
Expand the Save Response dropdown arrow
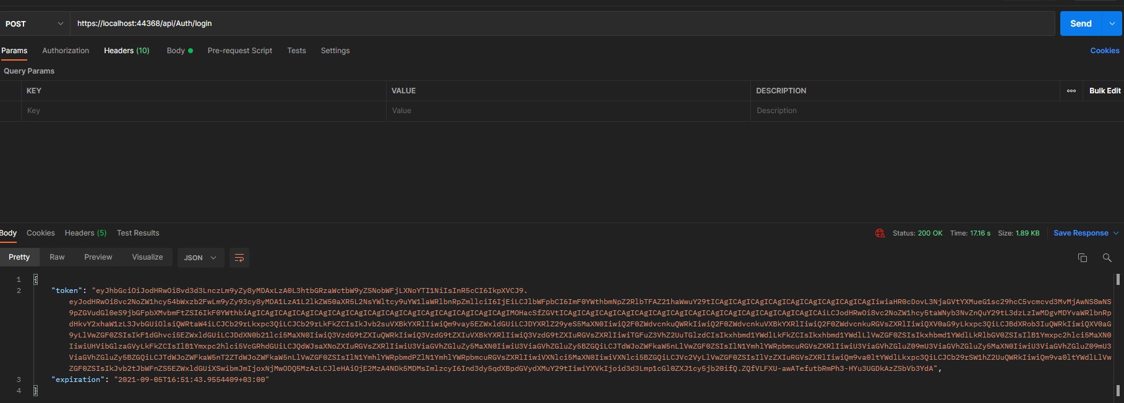pos(1116,233)
